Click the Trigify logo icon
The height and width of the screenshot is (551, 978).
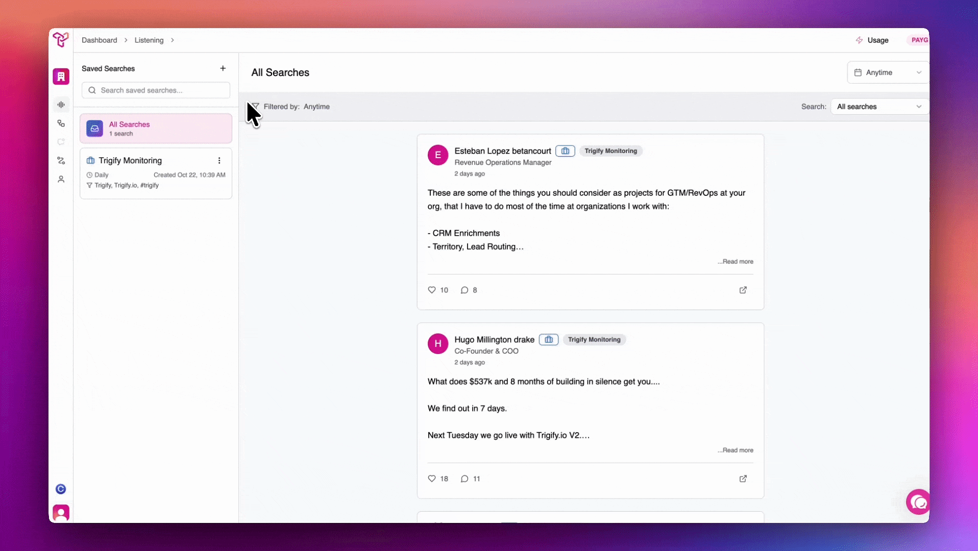click(x=61, y=40)
